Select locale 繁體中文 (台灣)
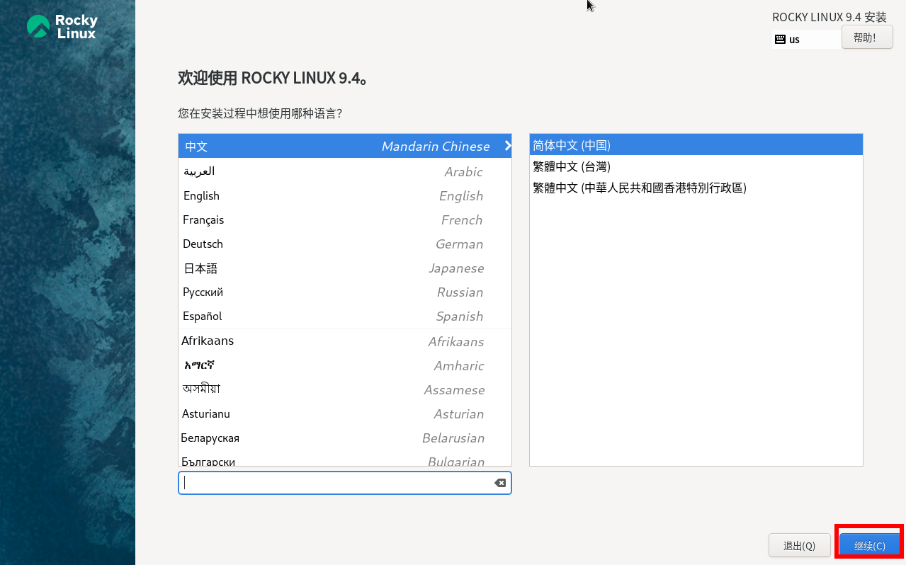This screenshot has width=906, height=565. [x=696, y=166]
